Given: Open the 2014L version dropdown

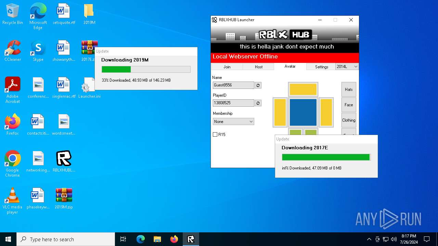Looking at the screenshot, I should point(347,67).
